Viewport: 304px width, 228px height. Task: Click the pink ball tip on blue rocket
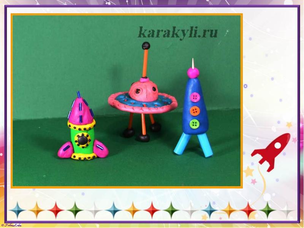194,73
